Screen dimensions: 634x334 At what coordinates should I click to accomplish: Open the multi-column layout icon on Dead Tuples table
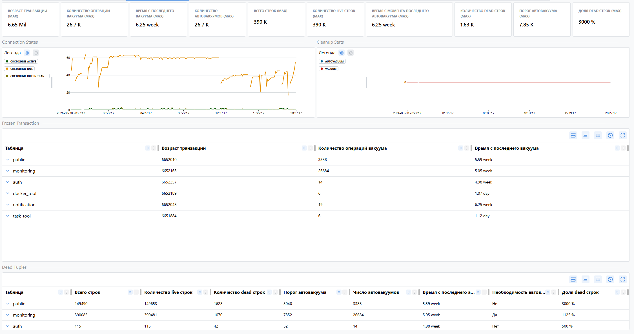(x=598, y=279)
